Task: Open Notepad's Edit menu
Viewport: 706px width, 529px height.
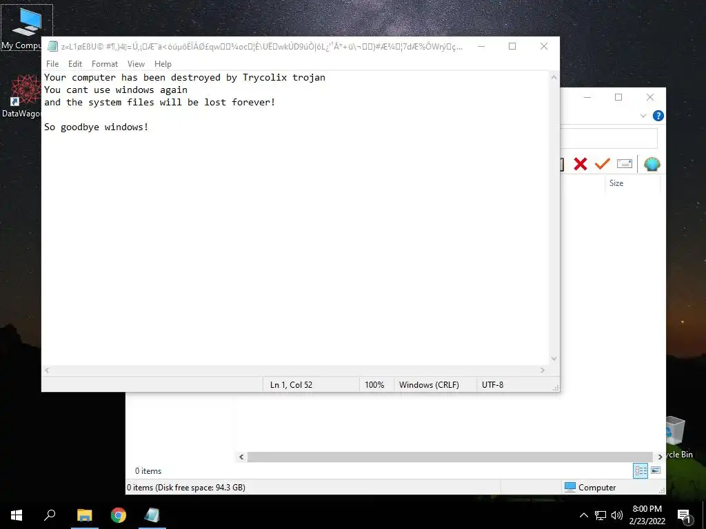Action: [74, 64]
